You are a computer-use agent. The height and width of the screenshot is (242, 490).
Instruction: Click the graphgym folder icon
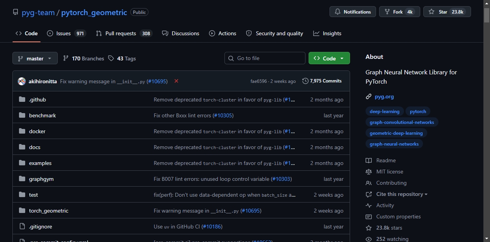point(22,179)
